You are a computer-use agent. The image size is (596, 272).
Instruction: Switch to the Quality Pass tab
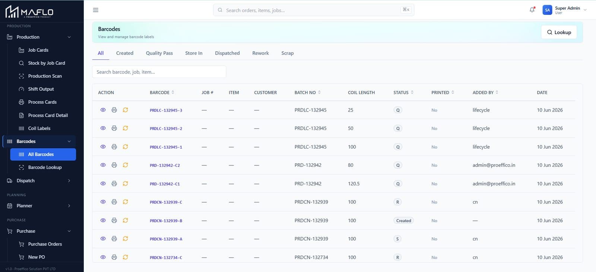pyautogui.click(x=159, y=53)
